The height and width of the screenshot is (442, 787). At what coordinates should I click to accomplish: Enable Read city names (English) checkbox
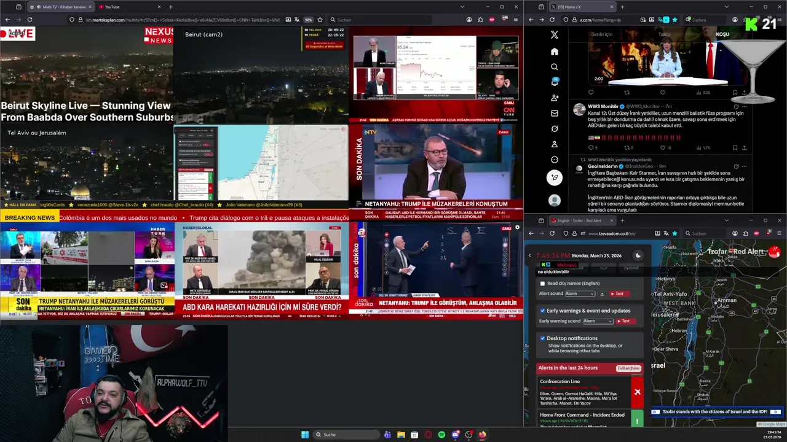click(542, 284)
